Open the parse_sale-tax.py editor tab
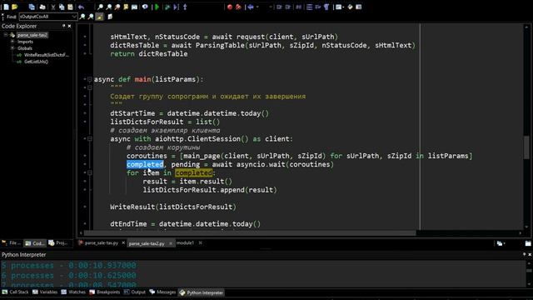533x300 pixels. click(102, 242)
